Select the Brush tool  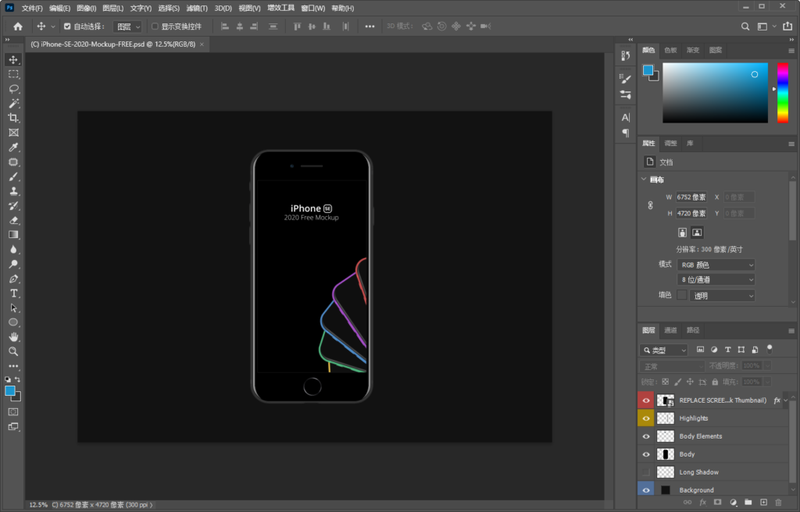point(13,176)
